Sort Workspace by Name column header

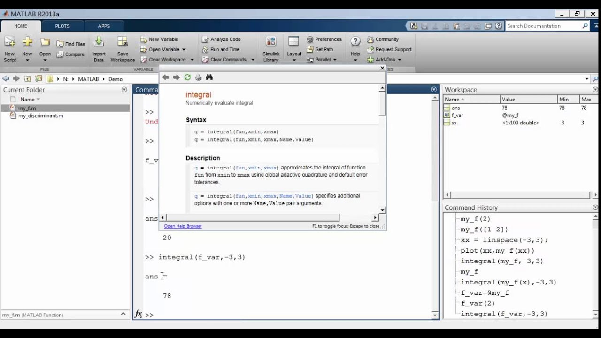(471, 99)
